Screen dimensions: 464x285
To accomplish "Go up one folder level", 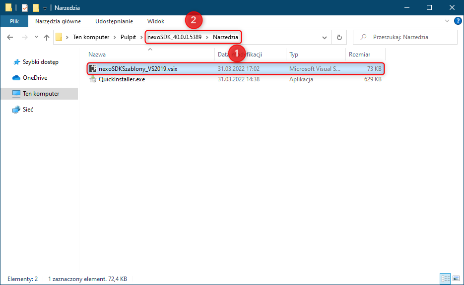I will tap(47, 37).
